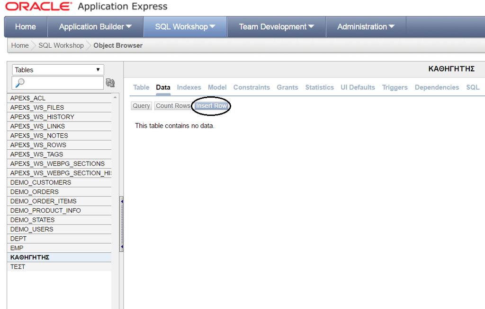Viewport: 485px width, 309px height.
Task: Select the DEMO_STATES table
Action: point(59,220)
